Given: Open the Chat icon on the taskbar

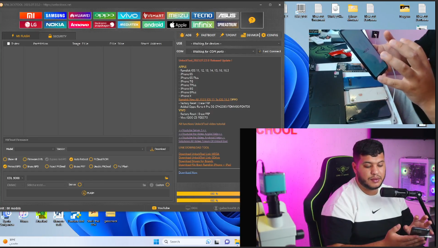Looking at the screenshot, I should 227,242.
